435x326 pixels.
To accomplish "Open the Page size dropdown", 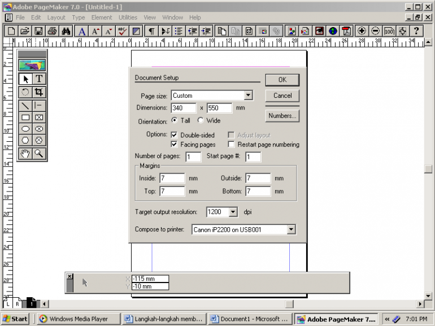I will [249, 95].
